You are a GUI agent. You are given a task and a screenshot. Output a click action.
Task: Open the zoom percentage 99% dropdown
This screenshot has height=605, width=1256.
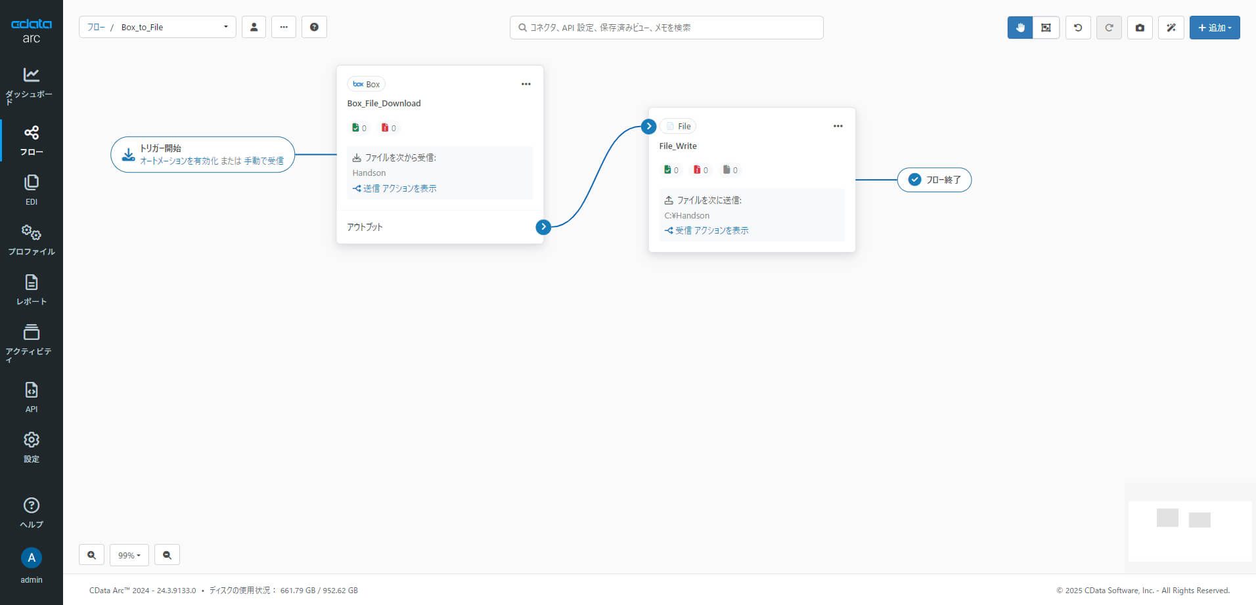(129, 555)
